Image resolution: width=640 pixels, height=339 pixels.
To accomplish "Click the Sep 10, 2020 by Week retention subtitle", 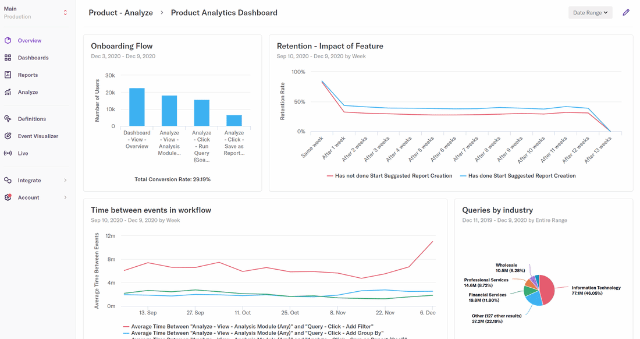I will tap(321, 57).
